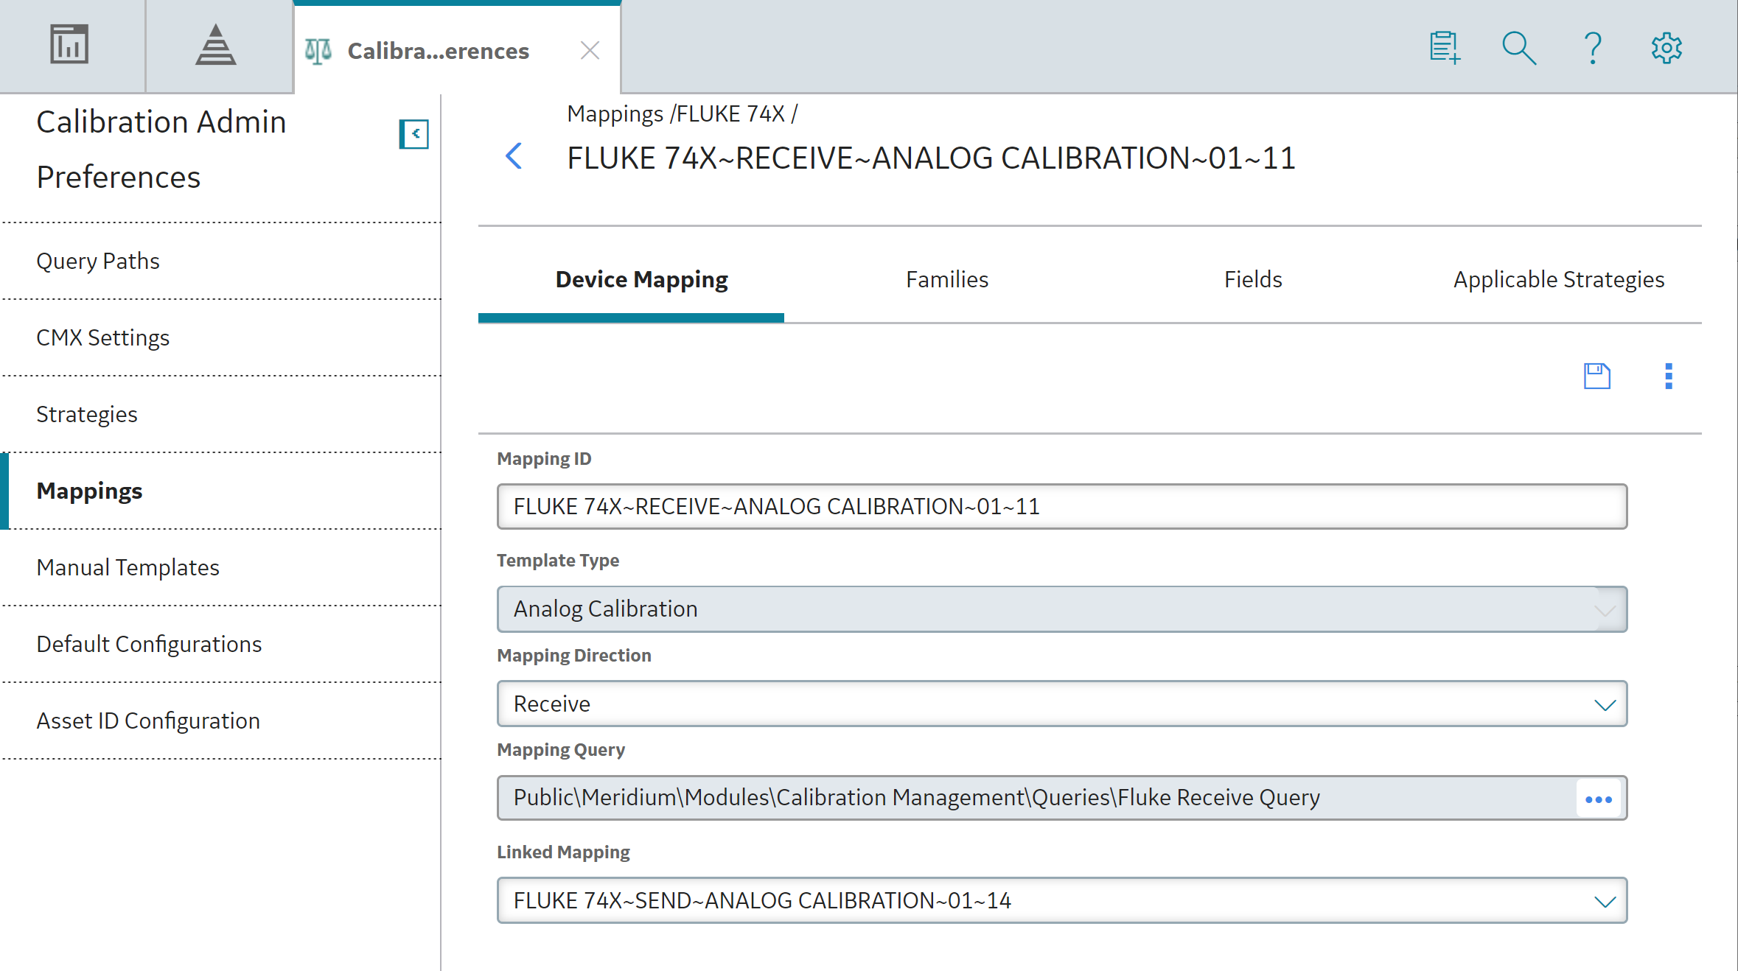This screenshot has height=971, width=1738.
Task: Browse for Mapping Query with ellipsis button
Action: (1599, 799)
